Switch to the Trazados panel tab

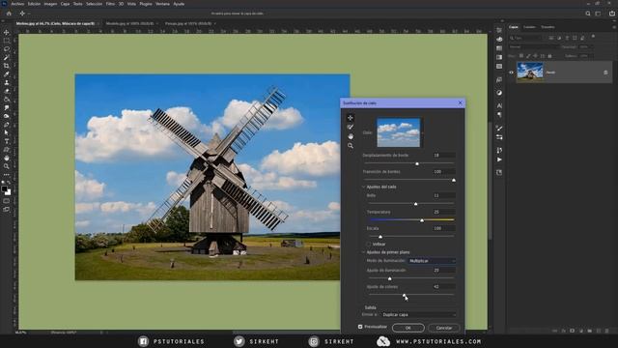tap(548, 27)
